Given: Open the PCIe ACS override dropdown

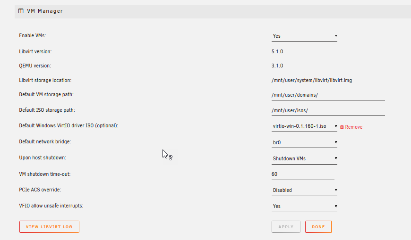Looking at the screenshot, I should click(304, 190).
